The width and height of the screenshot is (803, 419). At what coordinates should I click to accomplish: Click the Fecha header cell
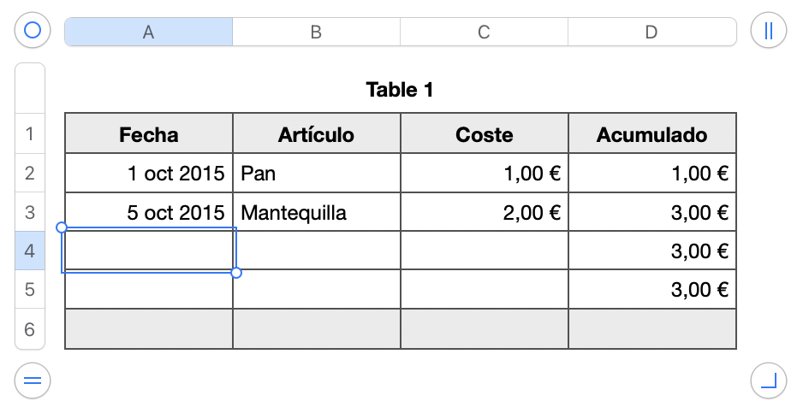click(149, 134)
